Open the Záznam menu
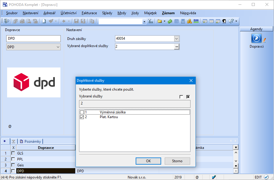The height and width of the screenshot is (180, 274). pyautogui.click(x=168, y=13)
